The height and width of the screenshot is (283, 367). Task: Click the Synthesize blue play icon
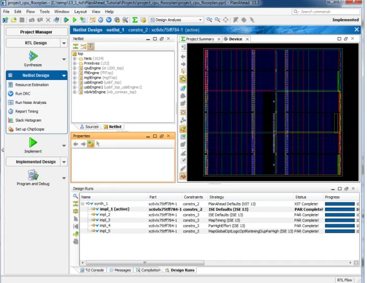pos(33,56)
